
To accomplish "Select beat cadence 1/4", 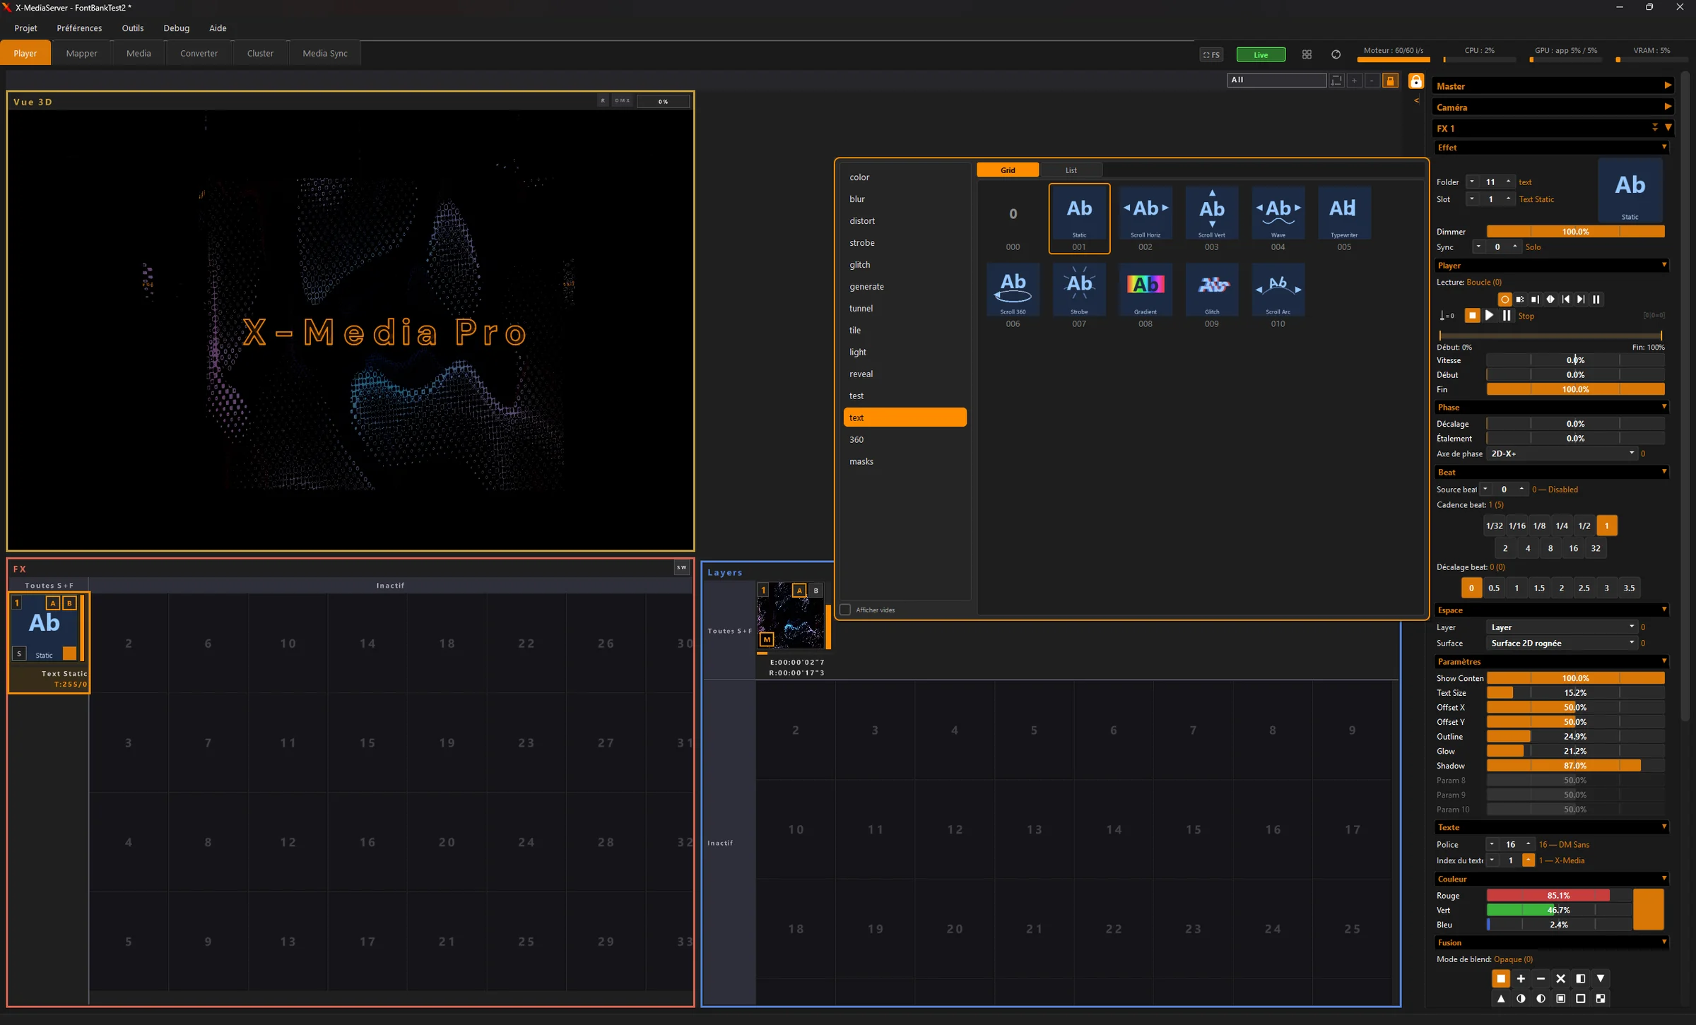I will click(x=1562, y=526).
